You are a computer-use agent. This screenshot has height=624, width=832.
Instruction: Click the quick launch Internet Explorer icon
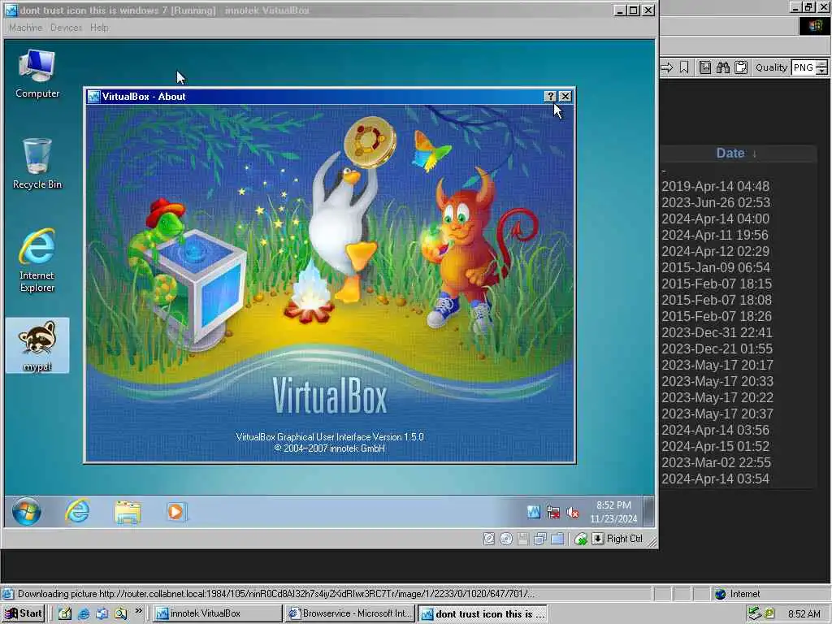(84, 614)
